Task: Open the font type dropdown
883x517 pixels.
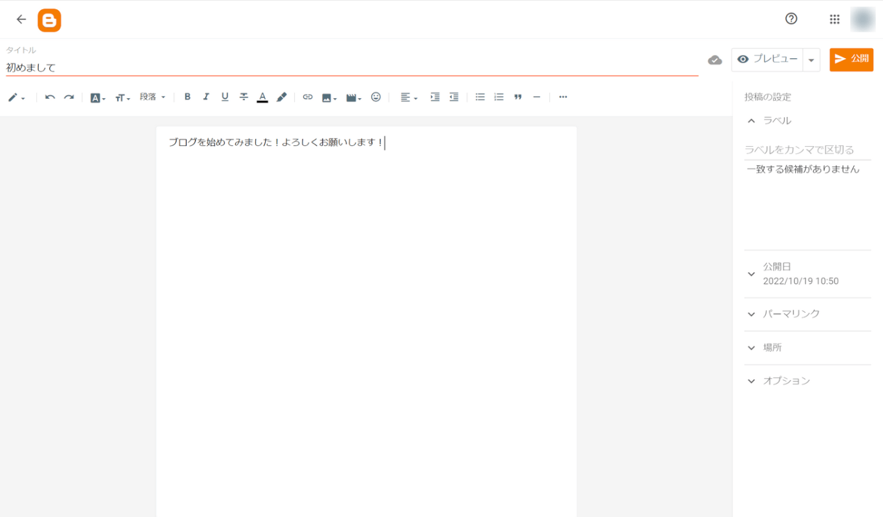Action: tap(98, 98)
